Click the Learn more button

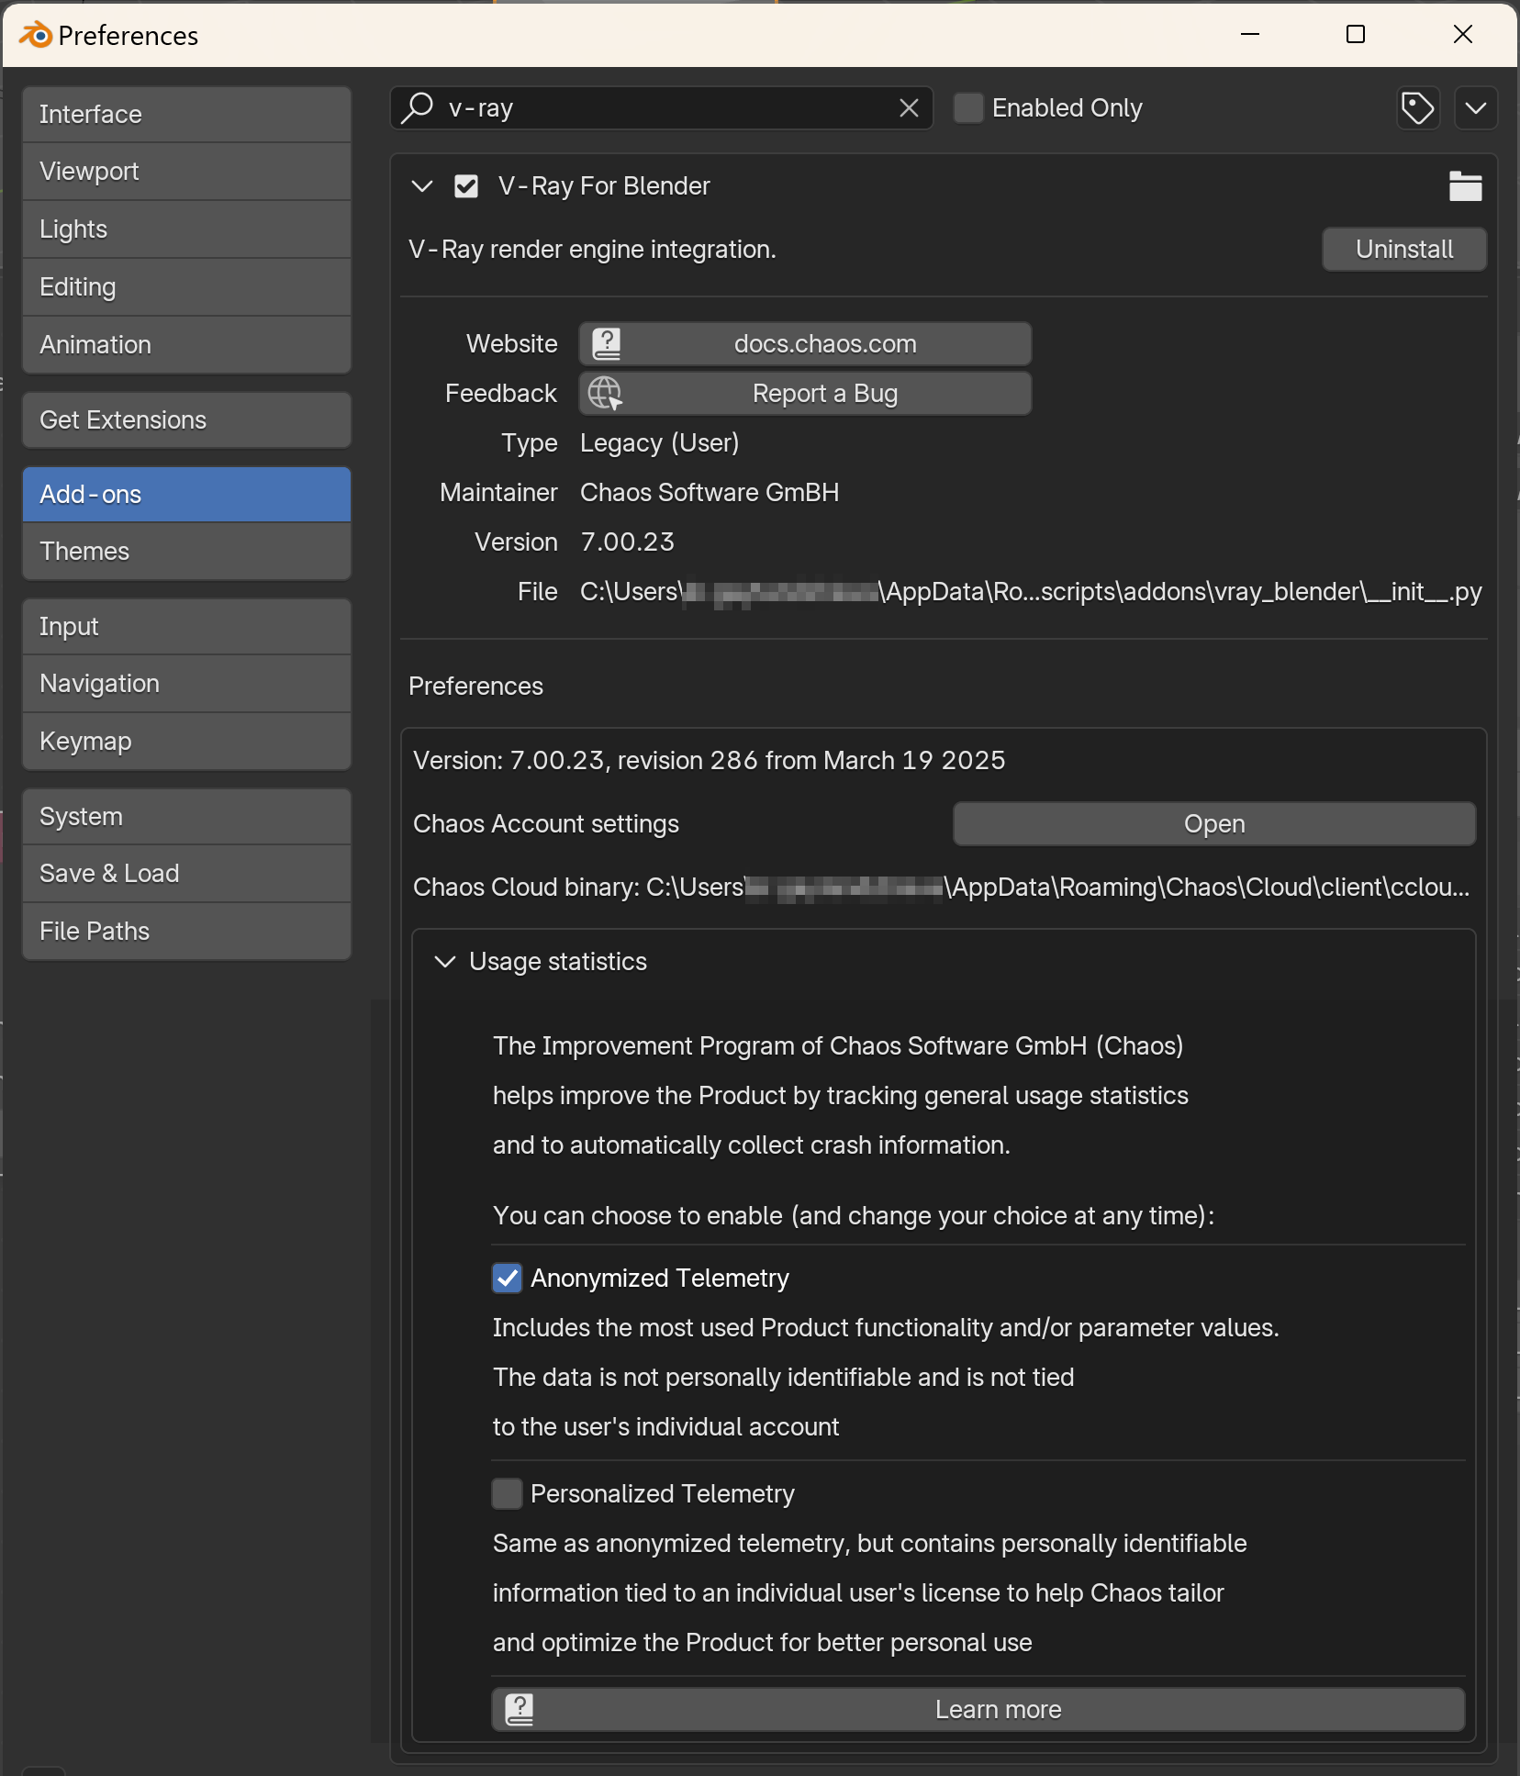click(978, 1710)
